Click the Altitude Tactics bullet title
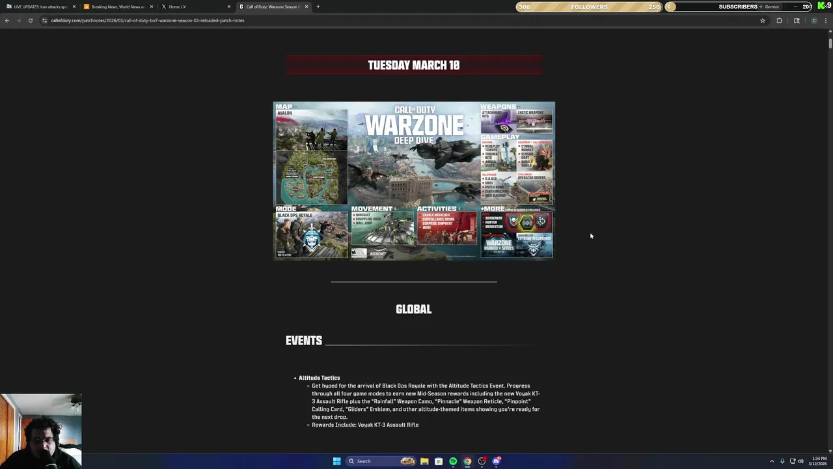This screenshot has height=469, width=833. pyautogui.click(x=319, y=378)
